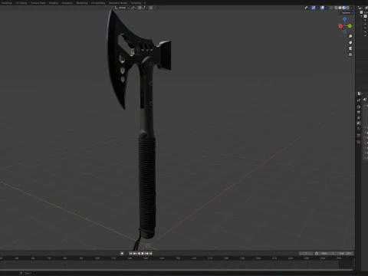The width and height of the screenshot is (368, 276).
Task: Toggle snapping magnet in viewport header
Action: (x=140, y=8)
